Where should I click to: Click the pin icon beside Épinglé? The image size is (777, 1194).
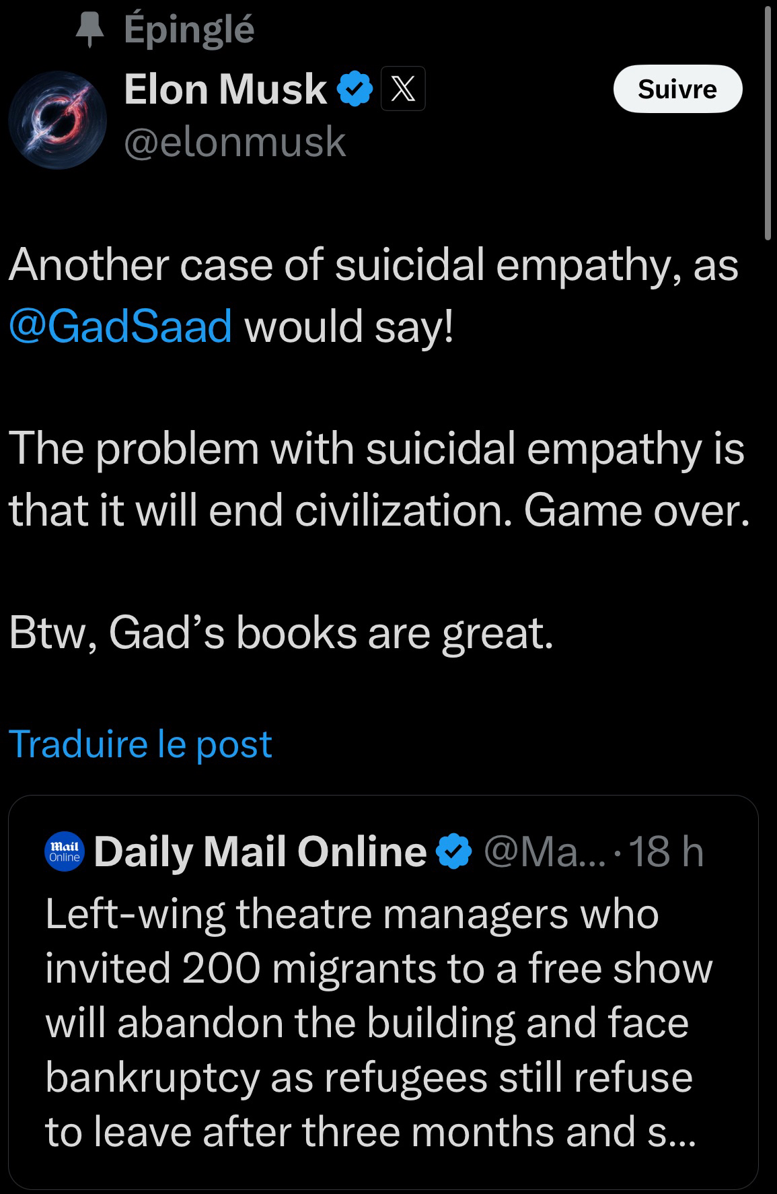tap(91, 30)
